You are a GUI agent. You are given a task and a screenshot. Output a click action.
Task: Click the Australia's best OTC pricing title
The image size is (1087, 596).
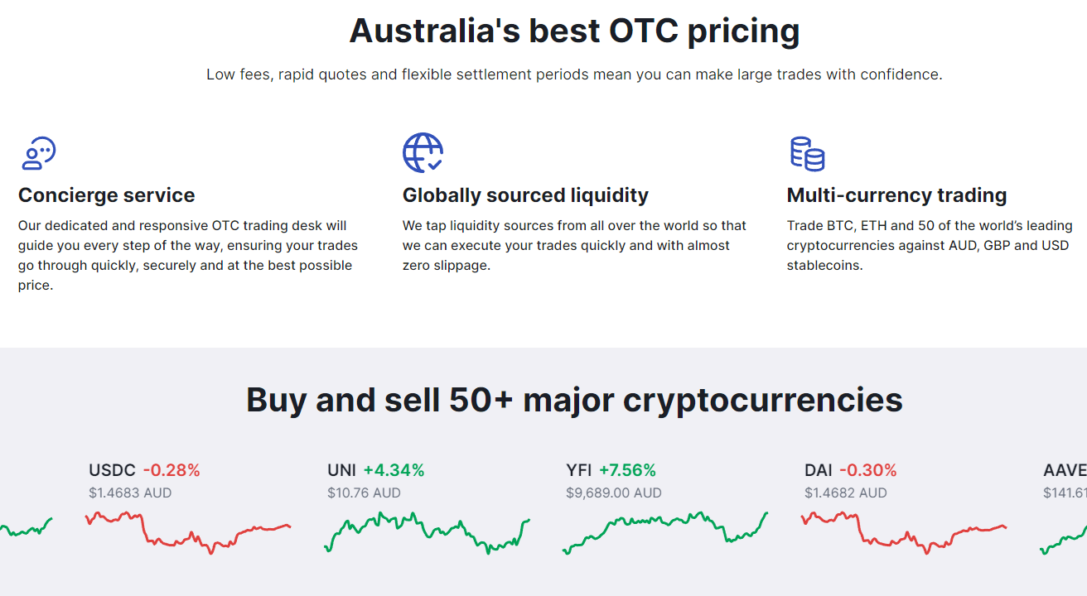574,31
